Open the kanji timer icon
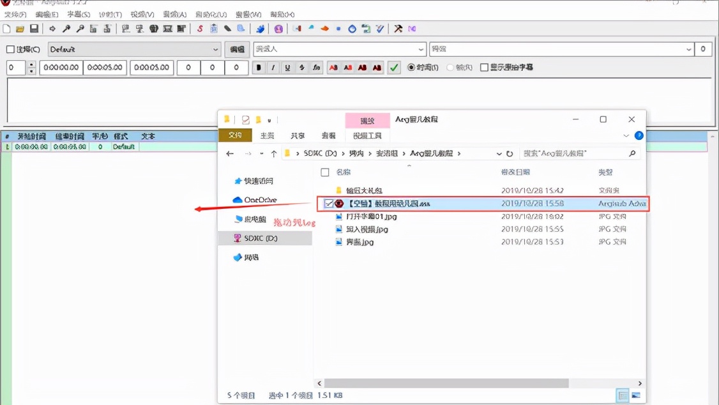 (x=366, y=29)
